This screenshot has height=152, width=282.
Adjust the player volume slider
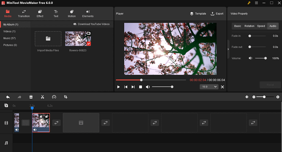click(163, 87)
